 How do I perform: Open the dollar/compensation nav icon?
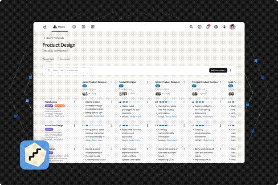pos(74,27)
